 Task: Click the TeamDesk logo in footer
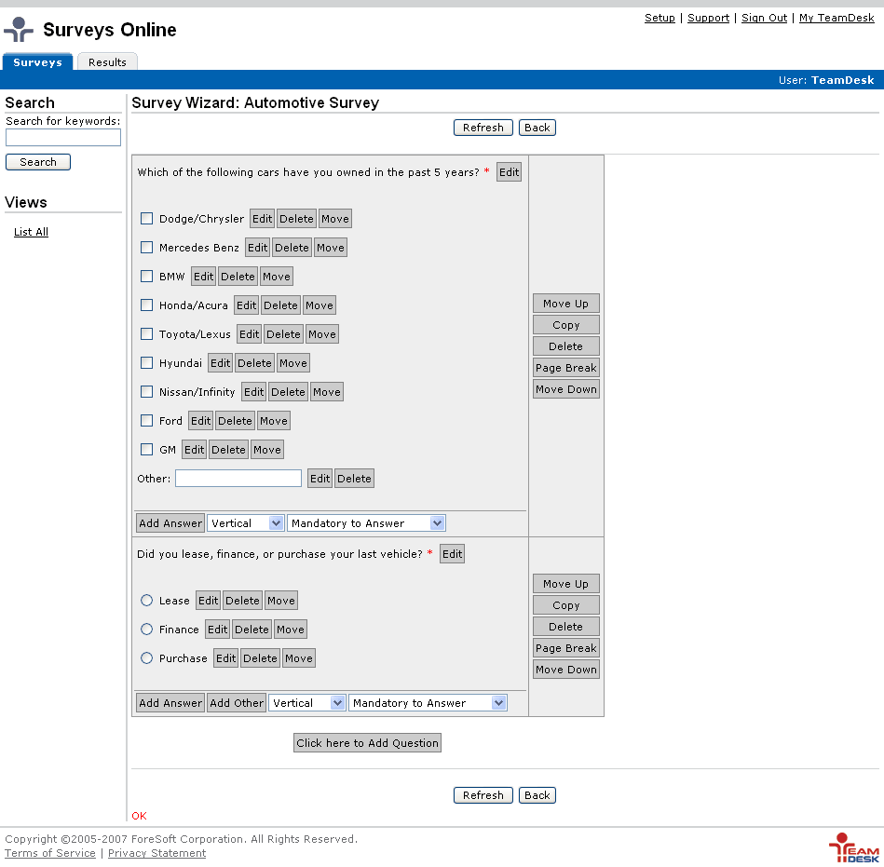click(x=853, y=847)
